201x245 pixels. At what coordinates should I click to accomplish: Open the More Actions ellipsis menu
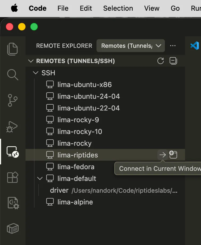tap(173, 46)
